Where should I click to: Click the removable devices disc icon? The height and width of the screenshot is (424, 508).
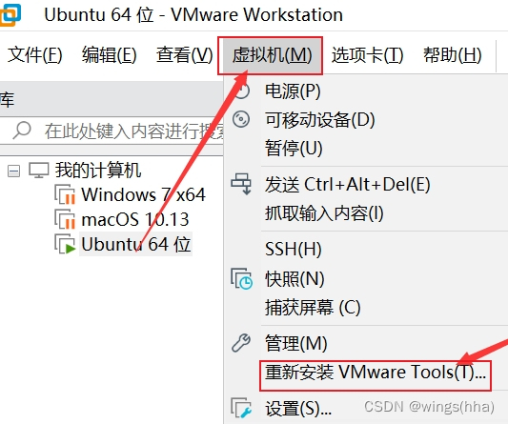tap(241, 119)
